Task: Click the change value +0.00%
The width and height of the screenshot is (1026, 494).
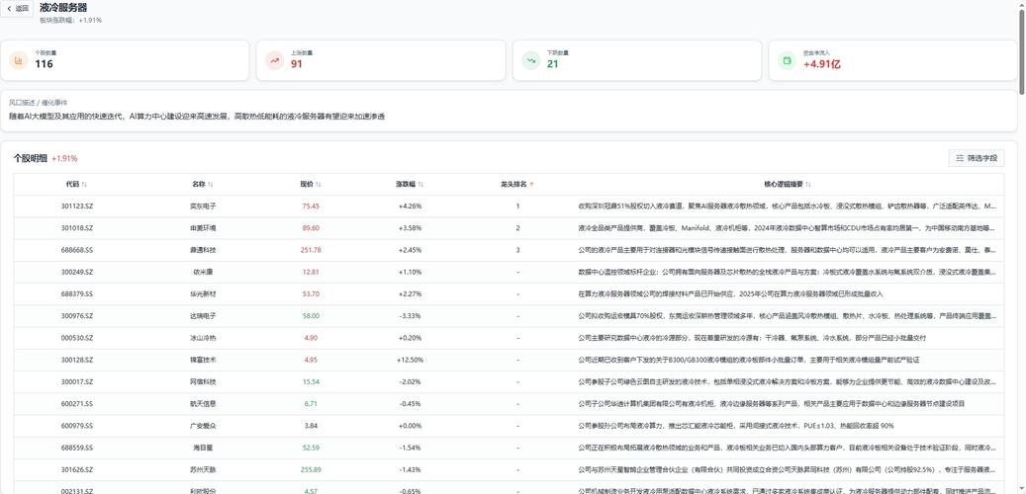Action: point(411,426)
